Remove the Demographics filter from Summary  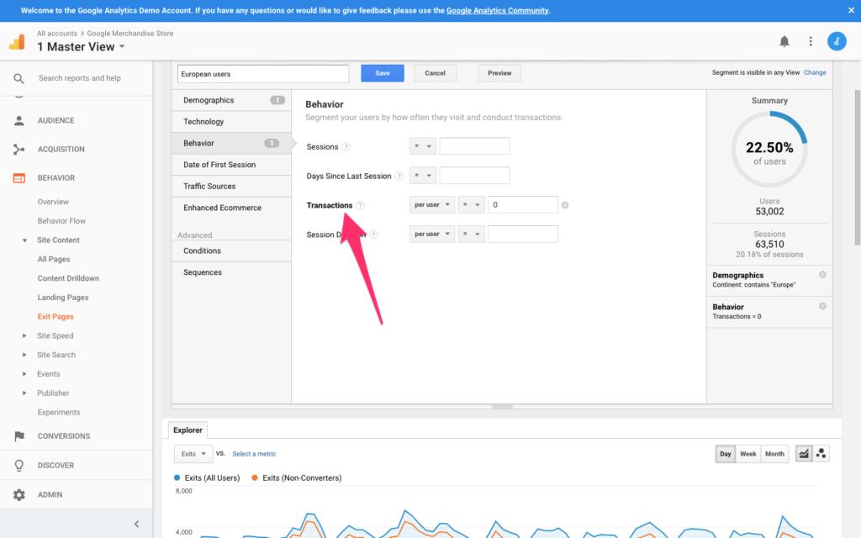[822, 275]
